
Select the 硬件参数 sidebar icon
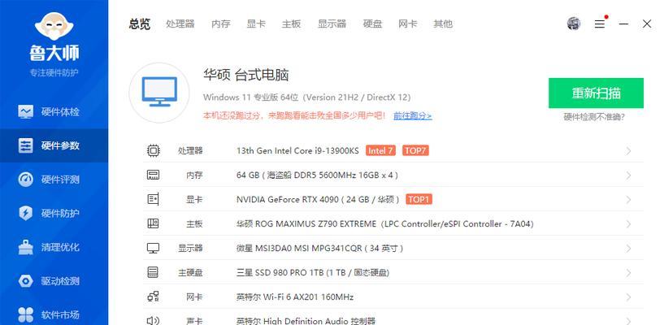26,145
